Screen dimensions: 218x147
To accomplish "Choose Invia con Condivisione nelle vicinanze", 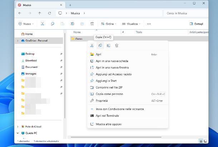I will coord(128,109).
